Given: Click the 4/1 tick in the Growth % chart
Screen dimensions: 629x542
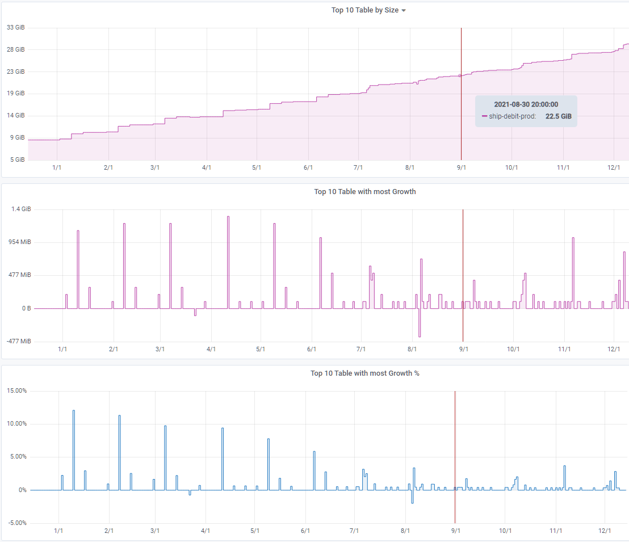Looking at the screenshot, I should pyautogui.click(x=206, y=531).
